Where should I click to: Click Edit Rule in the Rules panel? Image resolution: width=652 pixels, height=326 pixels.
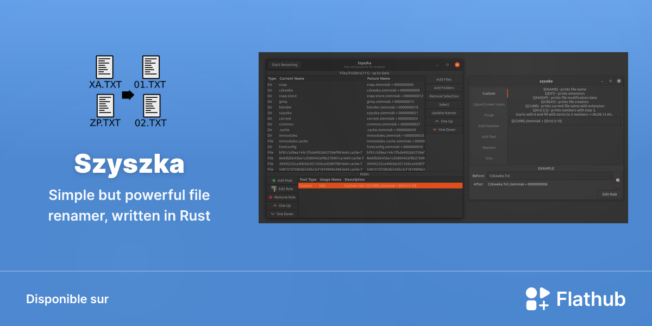[x=282, y=189]
